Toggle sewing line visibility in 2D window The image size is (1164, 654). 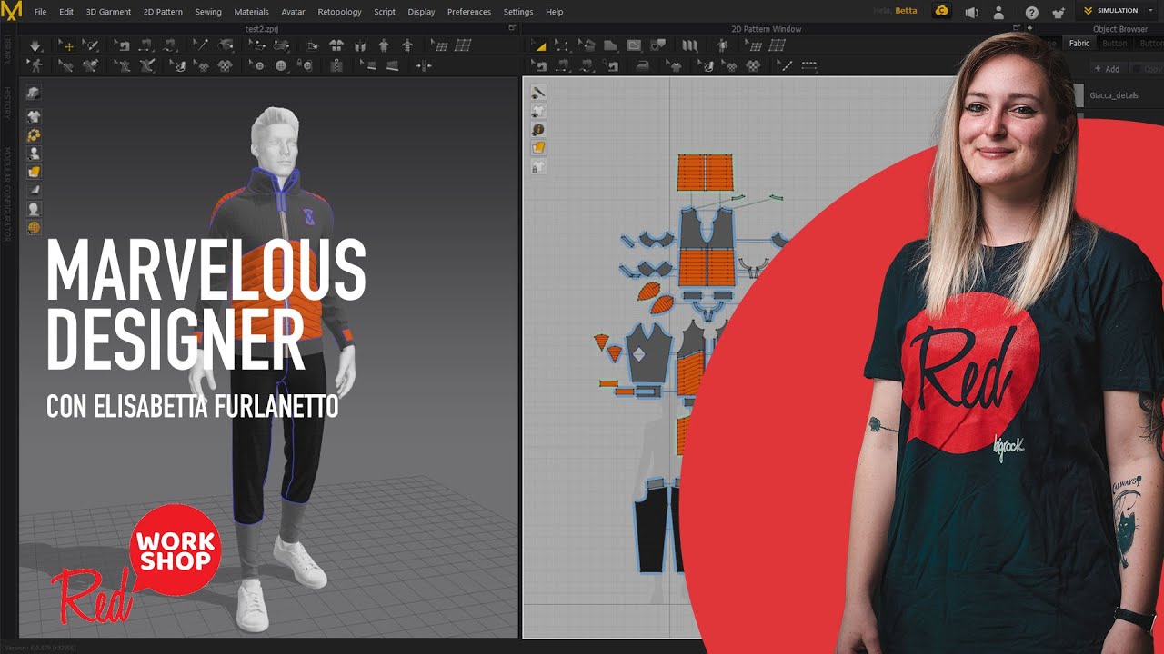(538, 92)
